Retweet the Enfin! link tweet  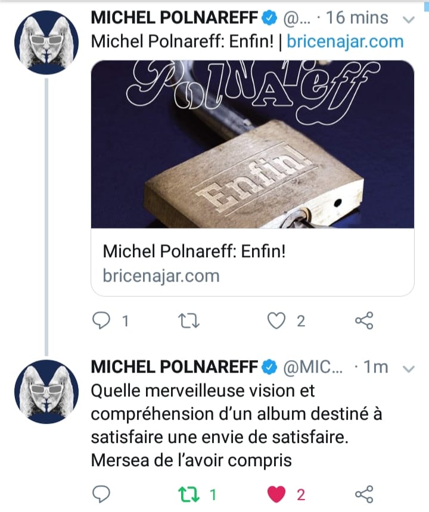pos(190,321)
